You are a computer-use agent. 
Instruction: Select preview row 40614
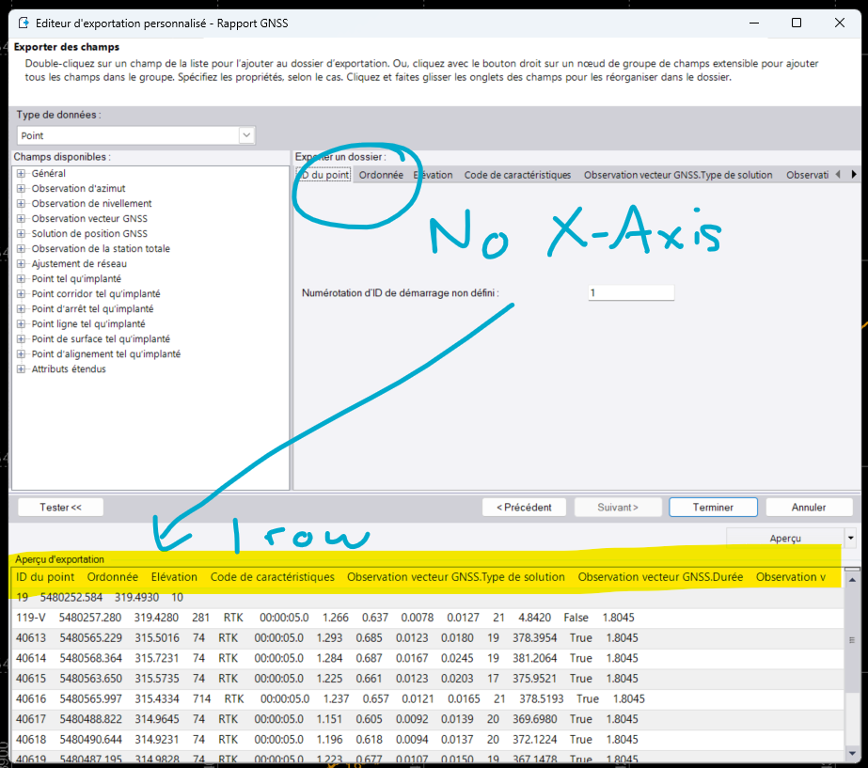pos(427,658)
